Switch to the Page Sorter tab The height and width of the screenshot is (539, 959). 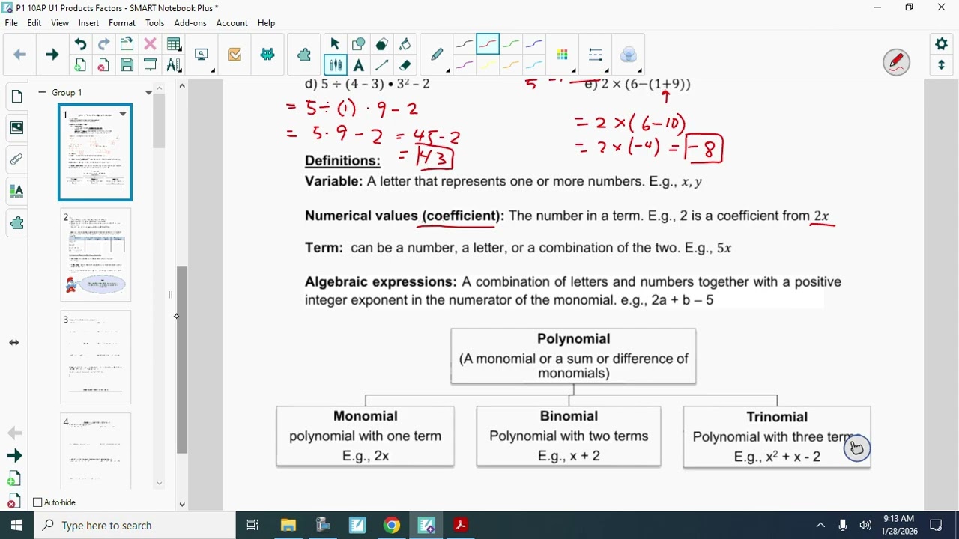point(16,96)
